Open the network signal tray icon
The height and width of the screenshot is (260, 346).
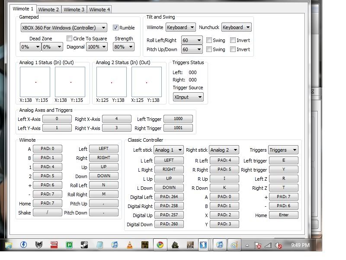[x=268, y=245]
